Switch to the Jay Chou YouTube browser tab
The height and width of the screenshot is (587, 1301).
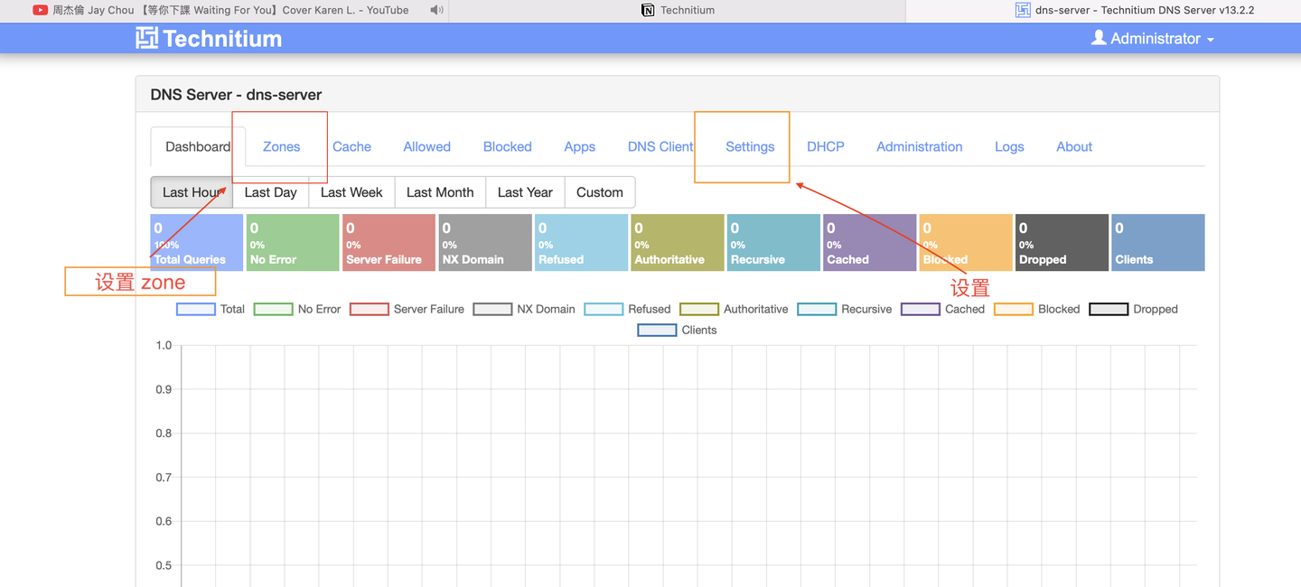click(224, 10)
